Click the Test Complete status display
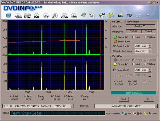 pyautogui.click(x=57, y=113)
